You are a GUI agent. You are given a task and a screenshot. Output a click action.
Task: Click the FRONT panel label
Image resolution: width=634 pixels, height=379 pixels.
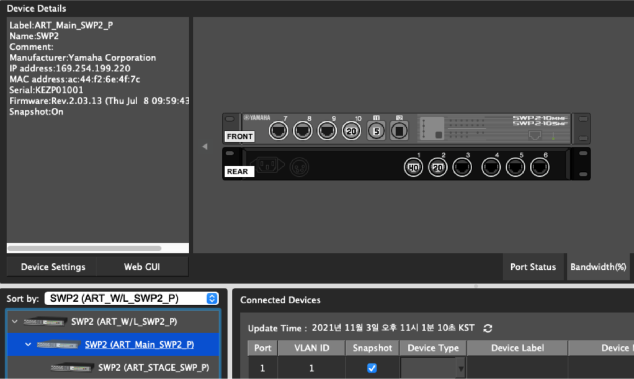240,136
